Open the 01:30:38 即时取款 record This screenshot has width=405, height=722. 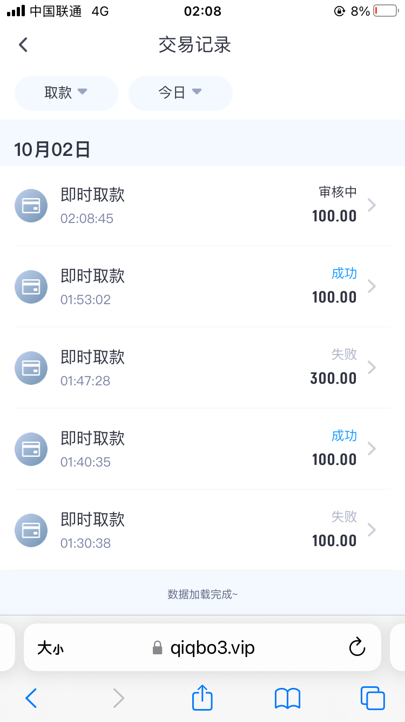coord(92,520)
